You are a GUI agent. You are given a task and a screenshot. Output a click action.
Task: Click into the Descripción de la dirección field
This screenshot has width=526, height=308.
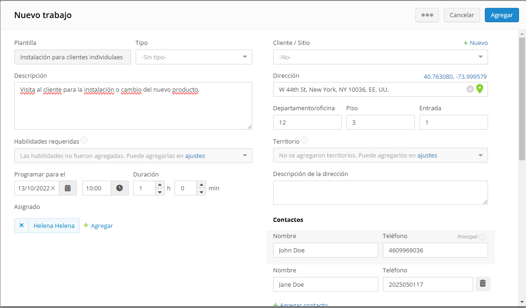[381, 193]
